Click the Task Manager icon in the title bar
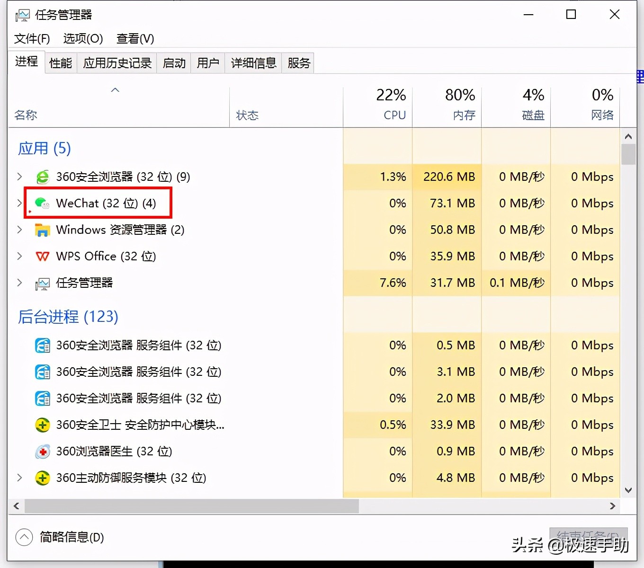644x568 pixels. click(22, 16)
